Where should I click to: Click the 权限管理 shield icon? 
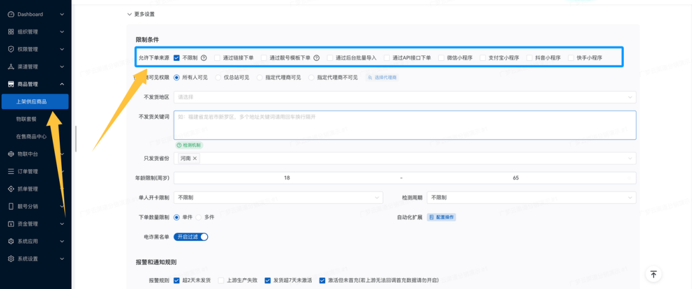click(11, 50)
